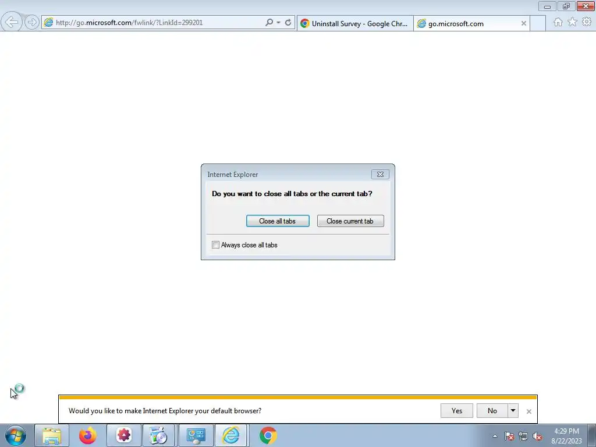Expand the No button dropdown arrow
596x447 pixels.
tap(513, 410)
